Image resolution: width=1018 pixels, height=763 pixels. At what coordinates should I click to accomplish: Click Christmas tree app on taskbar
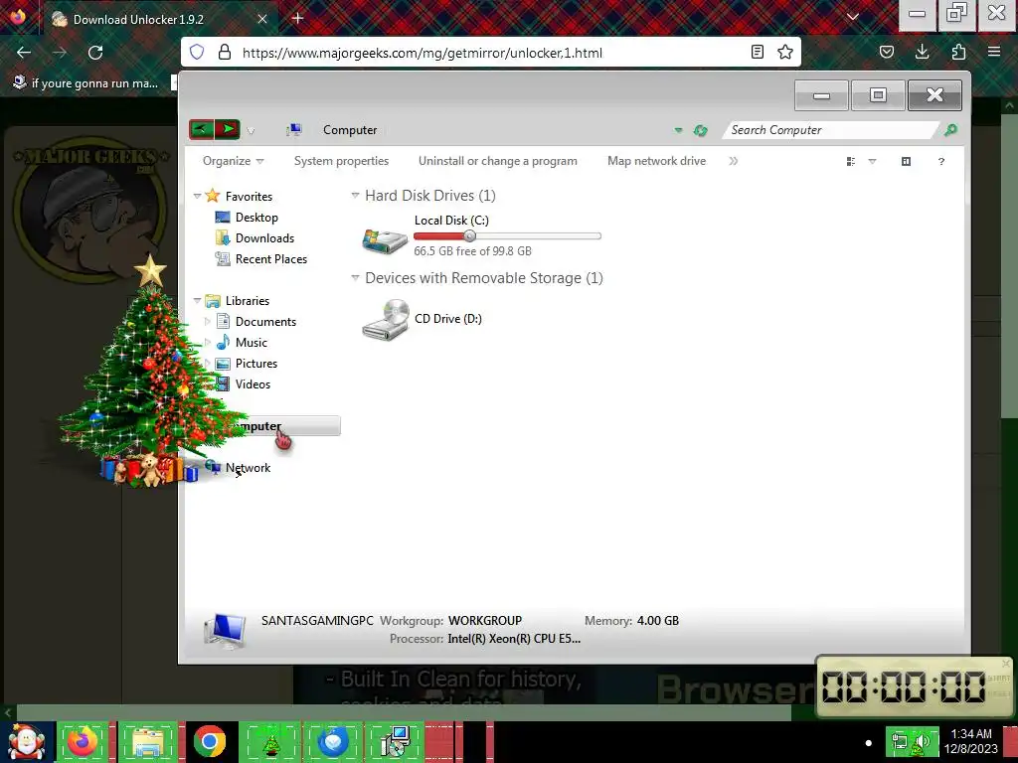(270, 742)
